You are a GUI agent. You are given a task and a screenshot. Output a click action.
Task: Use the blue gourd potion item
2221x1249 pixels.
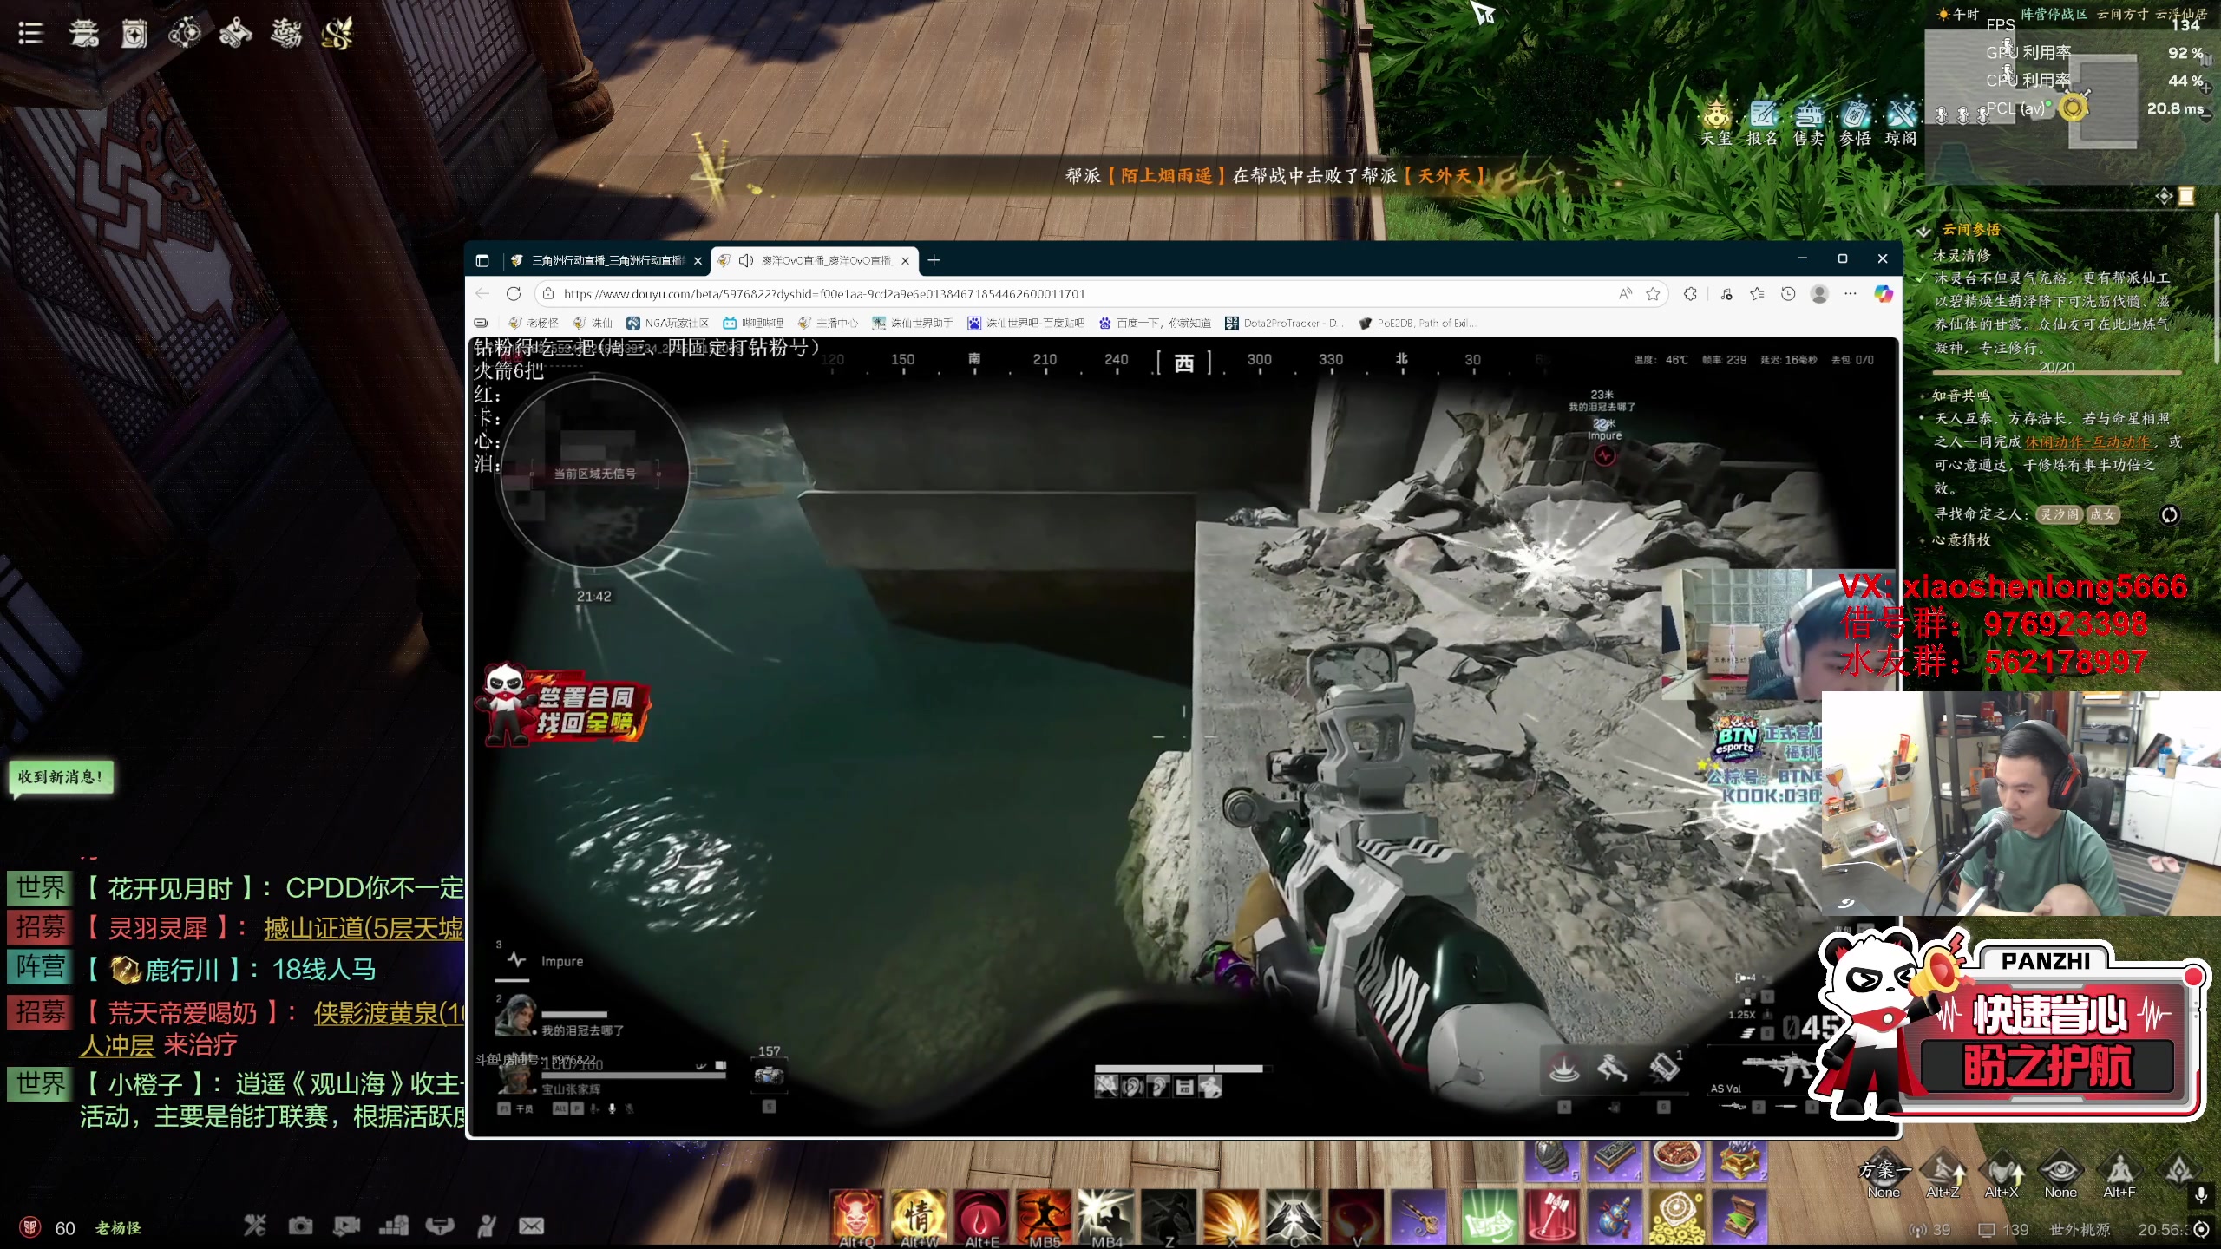[1615, 1214]
